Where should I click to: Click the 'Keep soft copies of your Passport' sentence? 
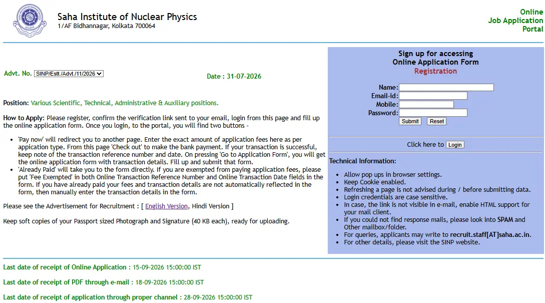point(146,221)
